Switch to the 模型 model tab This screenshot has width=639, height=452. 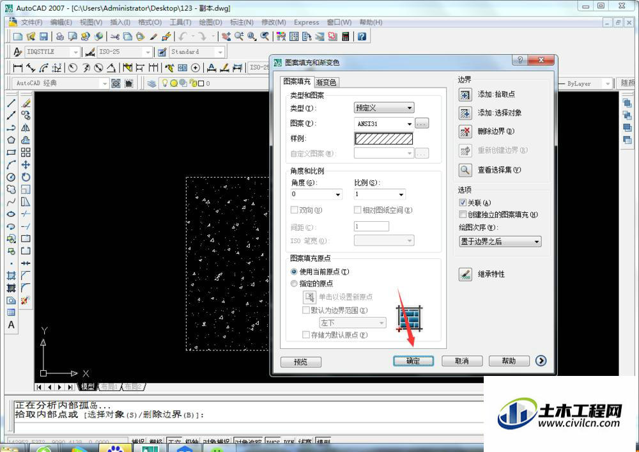(88, 386)
